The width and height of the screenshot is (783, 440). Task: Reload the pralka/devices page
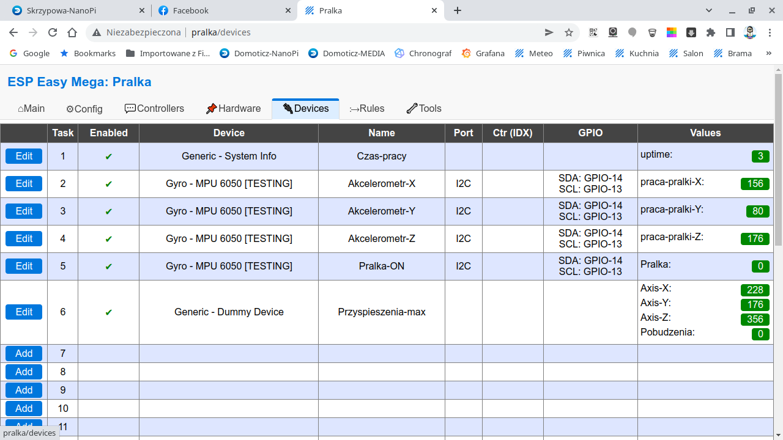(x=53, y=32)
